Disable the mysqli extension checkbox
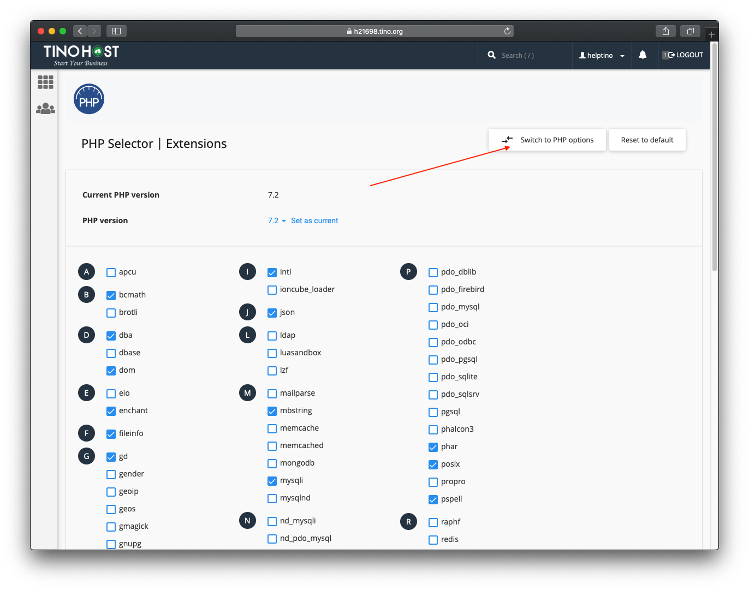The width and height of the screenshot is (749, 590). (x=272, y=481)
